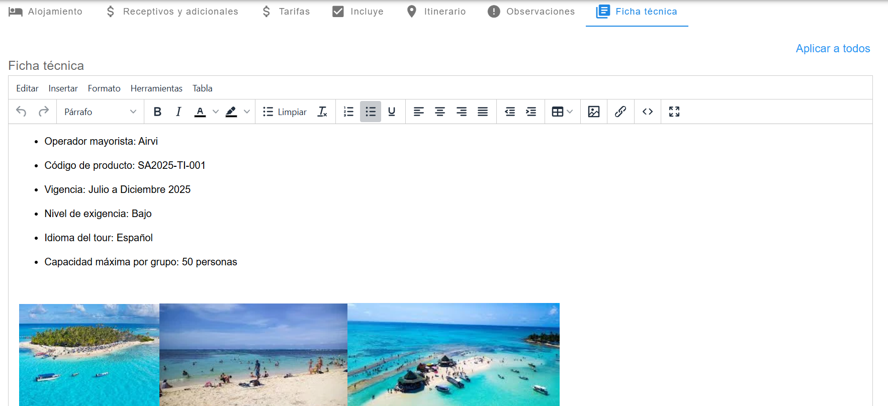Enter fullscreen editor mode
This screenshot has height=406, width=888.
(x=674, y=112)
